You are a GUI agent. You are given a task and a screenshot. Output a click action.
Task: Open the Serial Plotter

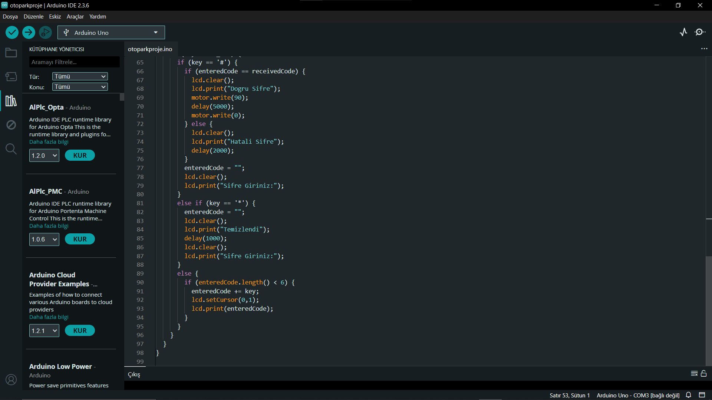point(683,32)
